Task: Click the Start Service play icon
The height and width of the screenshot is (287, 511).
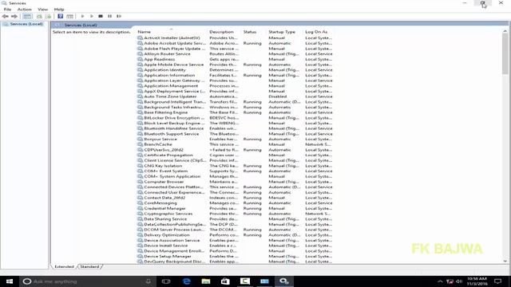Action: coord(82,16)
